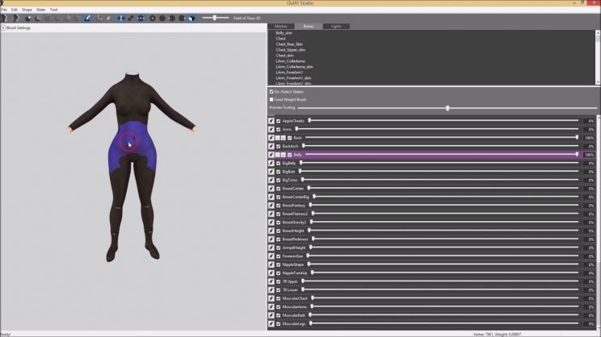
Task: Click the edit pencil icon for BreastHeight slider
Action: [x=271, y=231]
